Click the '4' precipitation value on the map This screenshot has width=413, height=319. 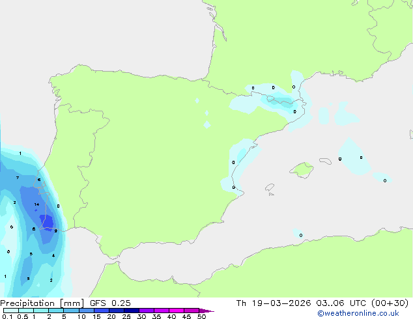(53, 255)
